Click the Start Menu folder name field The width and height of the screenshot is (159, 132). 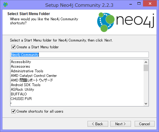point(79,55)
